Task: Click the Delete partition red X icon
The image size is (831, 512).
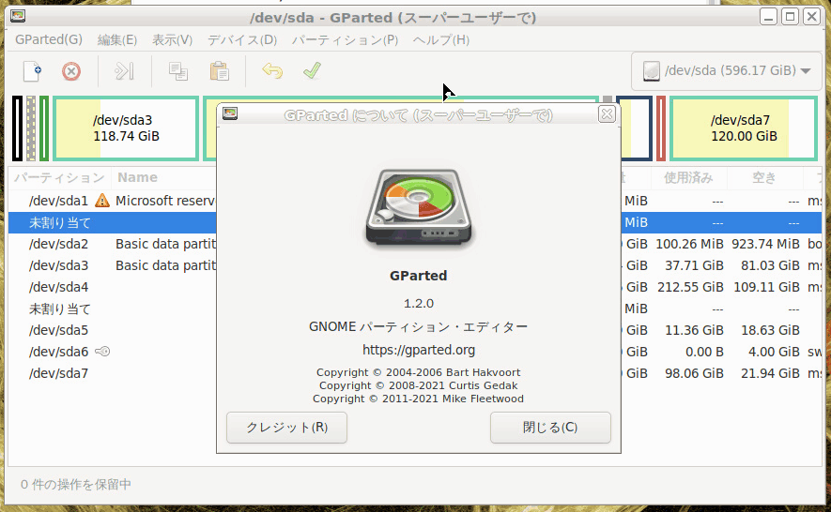Action: click(x=71, y=71)
